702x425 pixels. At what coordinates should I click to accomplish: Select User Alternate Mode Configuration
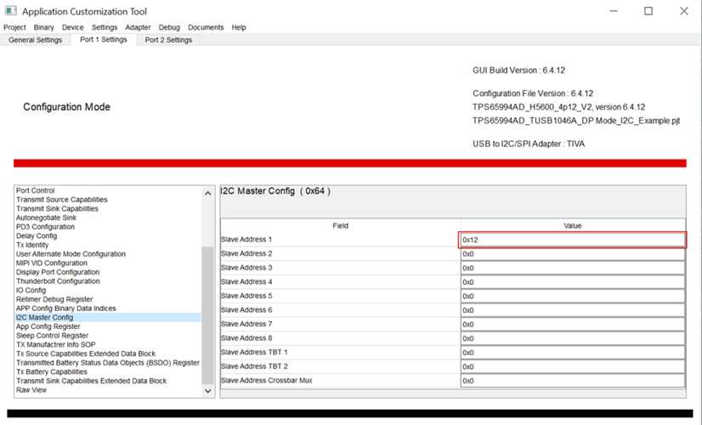pos(71,254)
